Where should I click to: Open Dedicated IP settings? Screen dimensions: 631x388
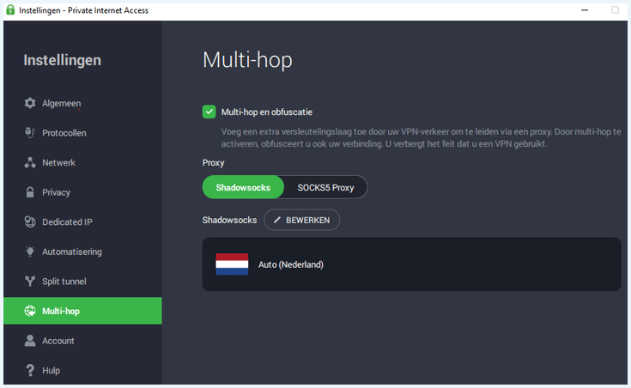82,221
